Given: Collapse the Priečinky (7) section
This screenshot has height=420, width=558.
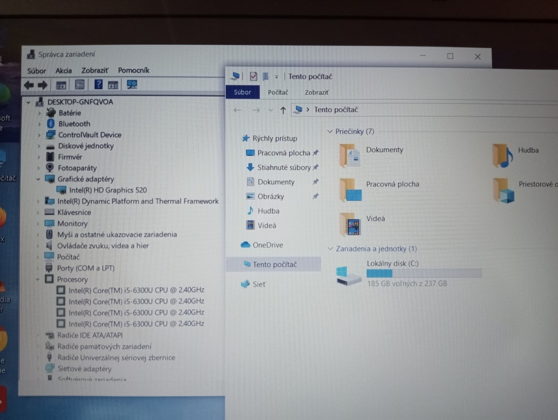Looking at the screenshot, I should pos(330,131).
